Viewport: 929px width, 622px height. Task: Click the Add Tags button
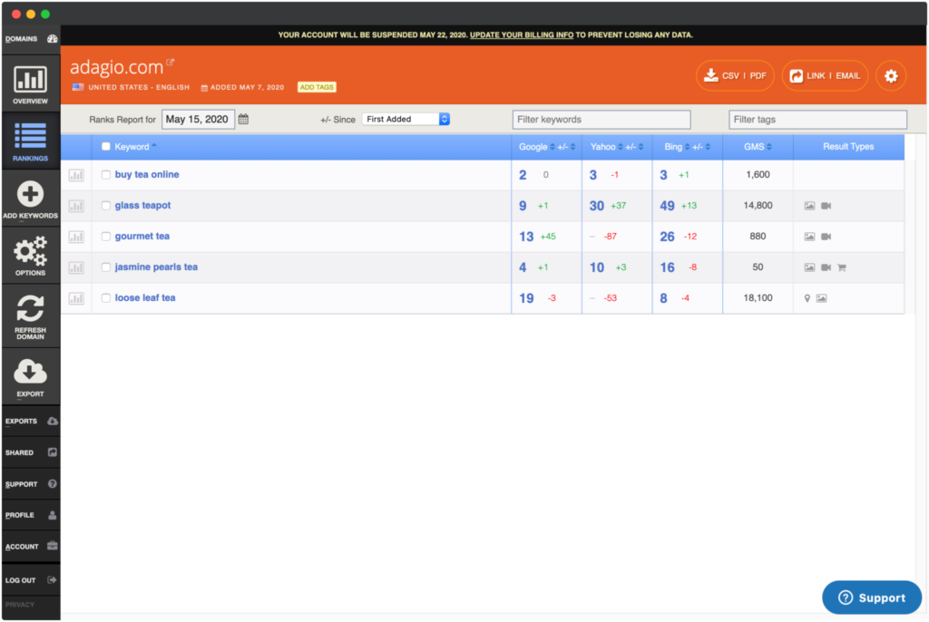coord(317,87)
